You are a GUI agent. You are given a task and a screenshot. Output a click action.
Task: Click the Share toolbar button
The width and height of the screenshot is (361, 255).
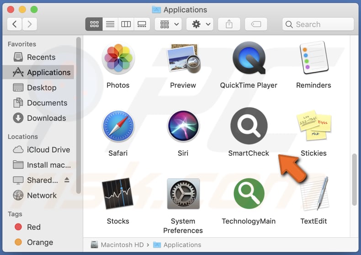229,24
